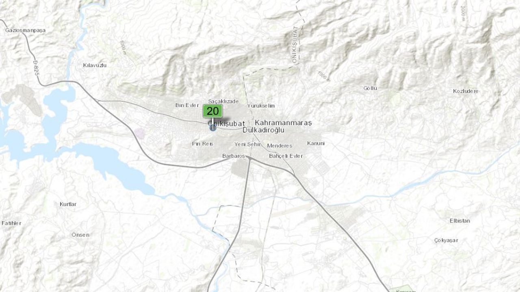Click the blue location pin dot

tap(213, 128)
